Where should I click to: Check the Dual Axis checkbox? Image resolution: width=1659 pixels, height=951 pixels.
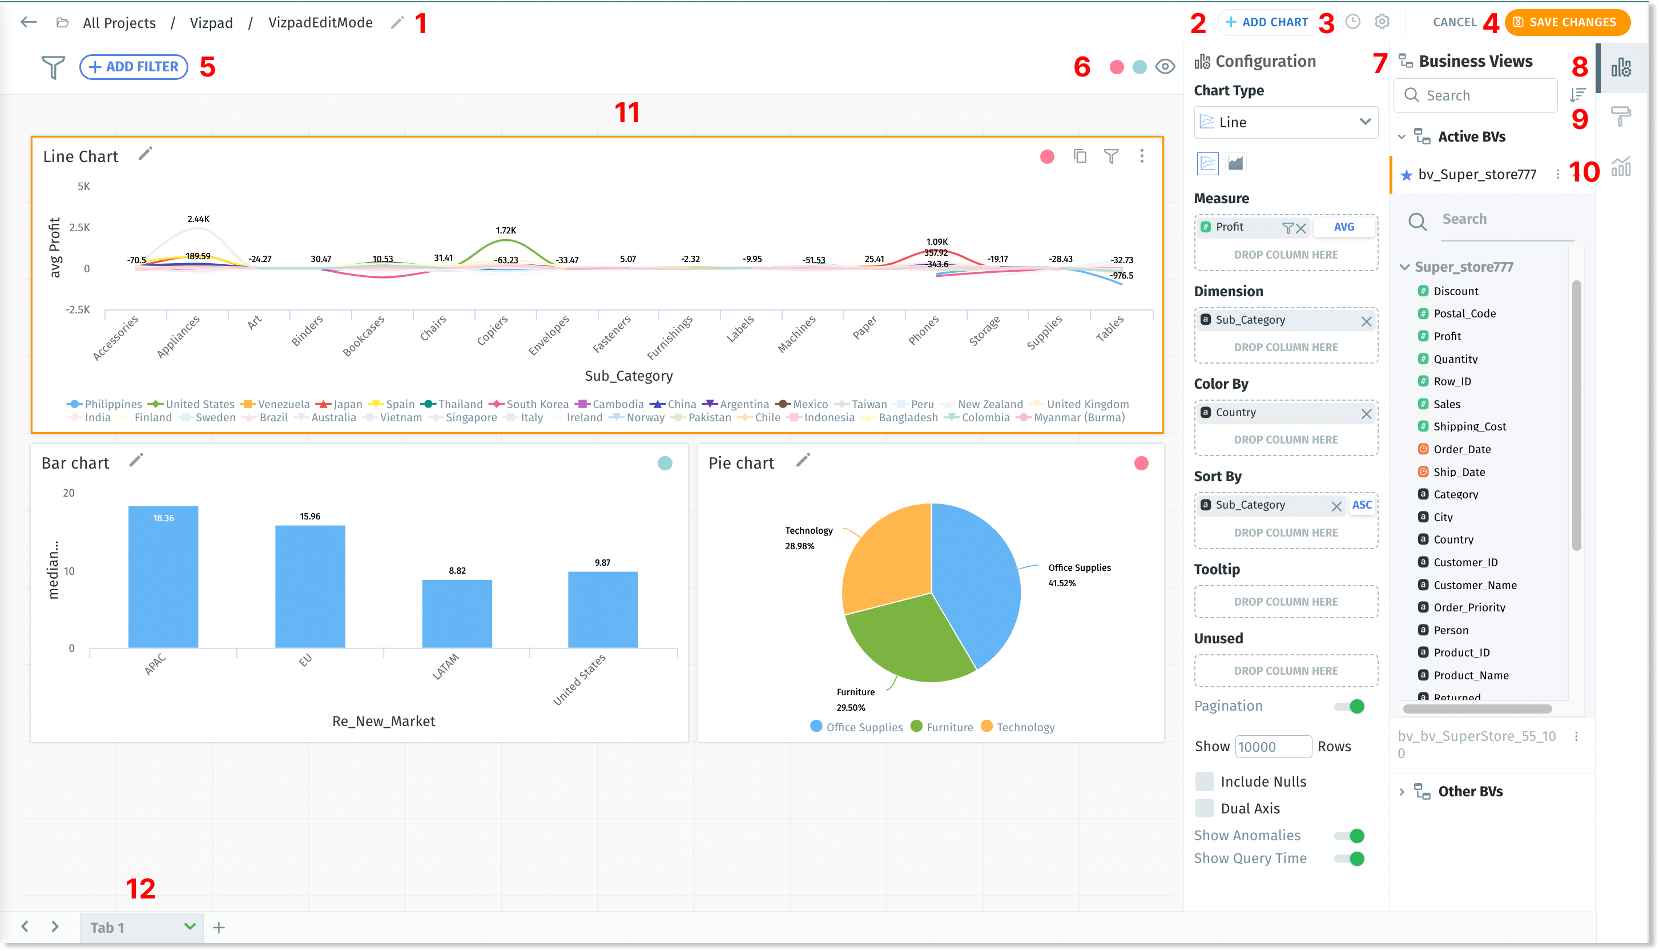1204,808
